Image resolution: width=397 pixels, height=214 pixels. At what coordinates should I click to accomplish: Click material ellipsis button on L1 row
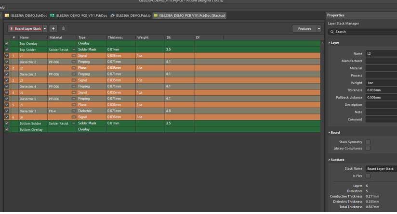74,56
